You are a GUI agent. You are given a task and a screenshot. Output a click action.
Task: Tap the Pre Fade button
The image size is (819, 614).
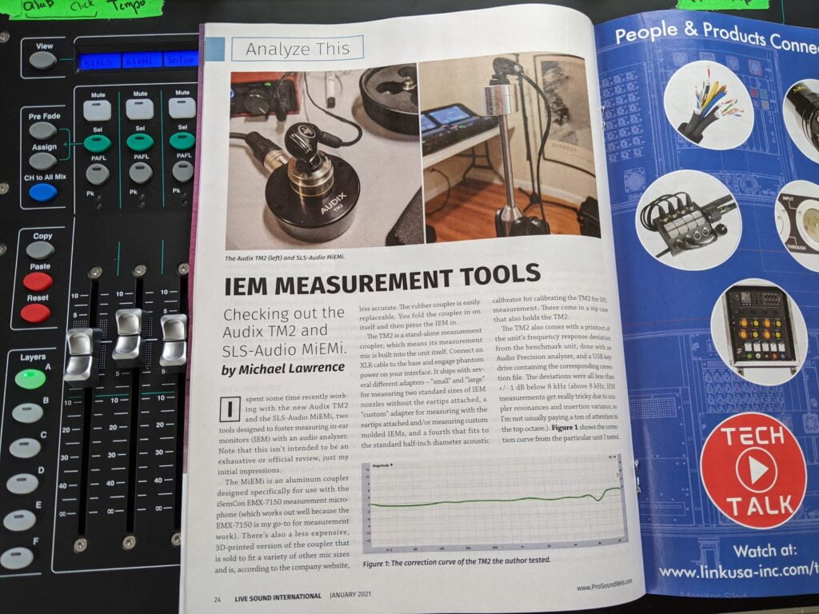point(43,130)
